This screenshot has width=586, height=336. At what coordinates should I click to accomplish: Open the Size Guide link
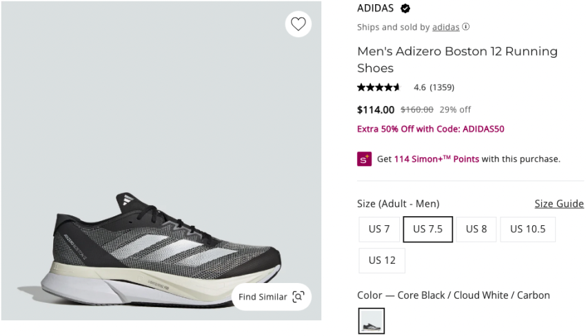coord(558,204)
